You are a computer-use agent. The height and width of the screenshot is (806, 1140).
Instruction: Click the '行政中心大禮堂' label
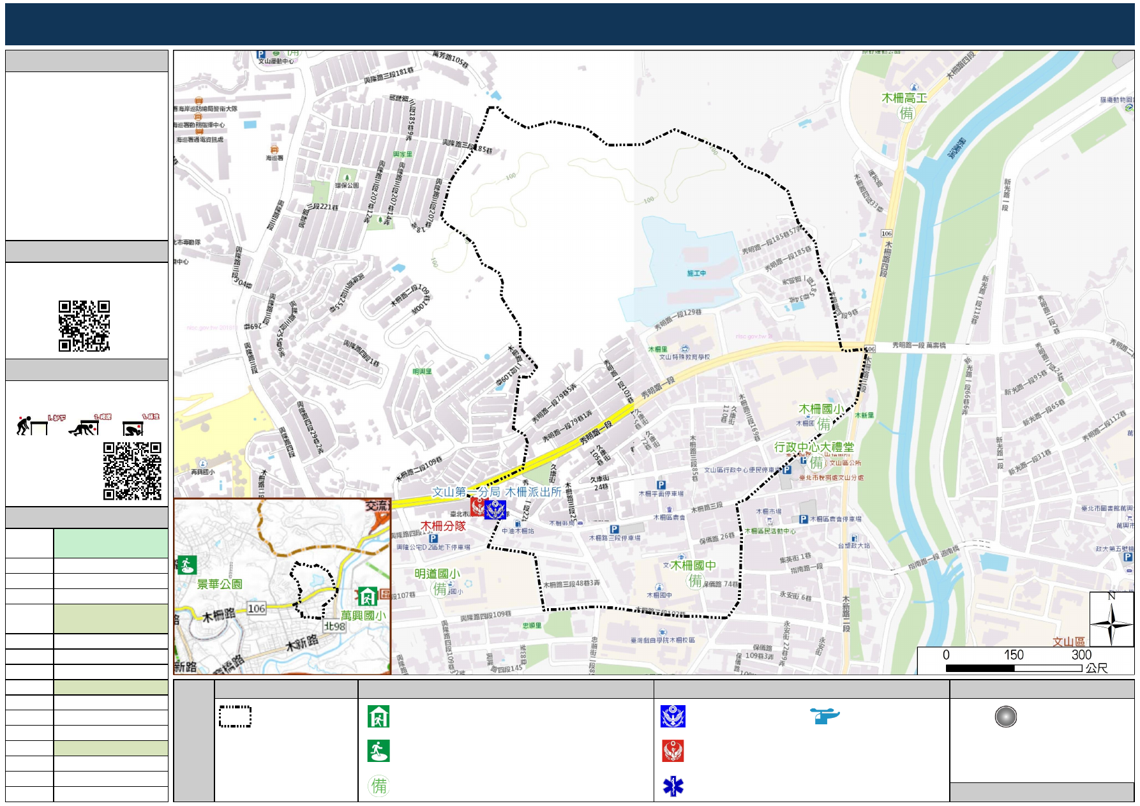click(x=814, y=447)
